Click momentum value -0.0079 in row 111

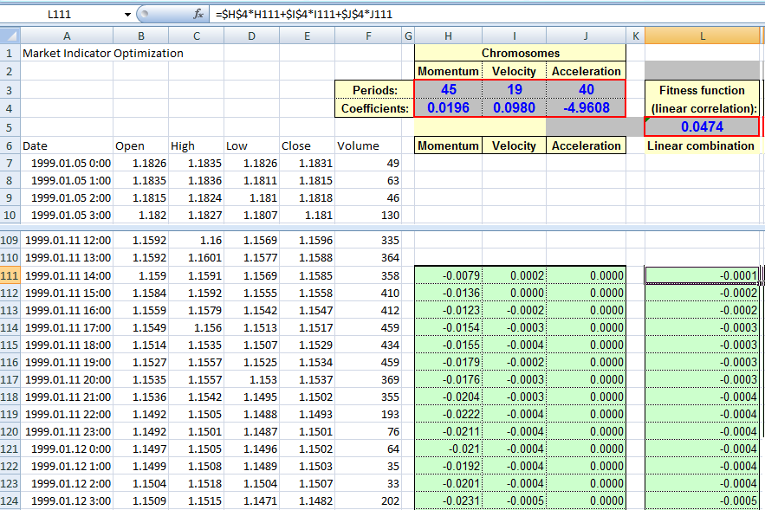[x=449, y=275]
